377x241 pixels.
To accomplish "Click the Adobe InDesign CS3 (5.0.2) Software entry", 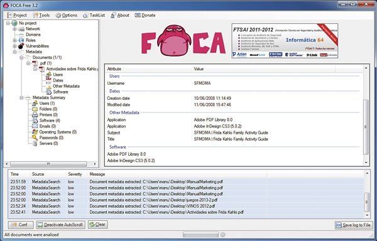I will 131,161.
